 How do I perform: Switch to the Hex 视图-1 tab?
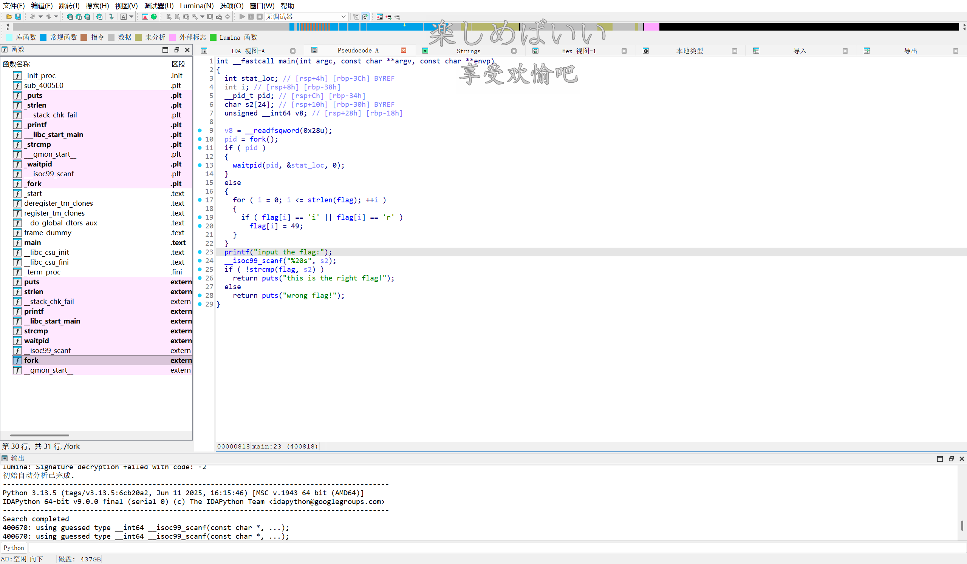click(x=578, y=51)
